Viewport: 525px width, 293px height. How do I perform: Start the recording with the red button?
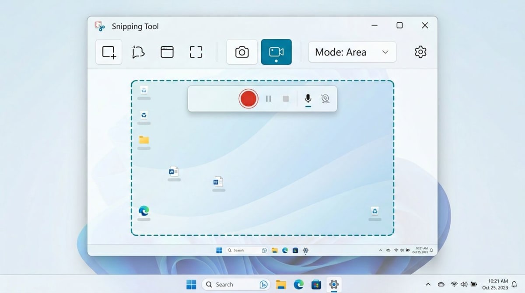(248, 98)
